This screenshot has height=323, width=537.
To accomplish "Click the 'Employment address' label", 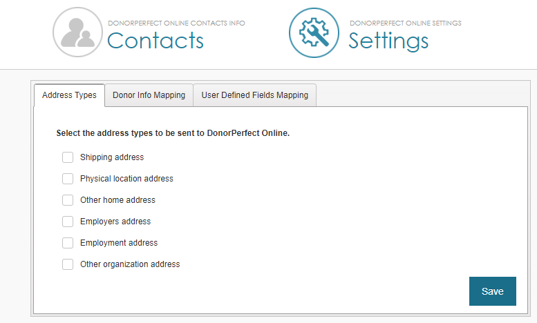I will tap(119, 243).
